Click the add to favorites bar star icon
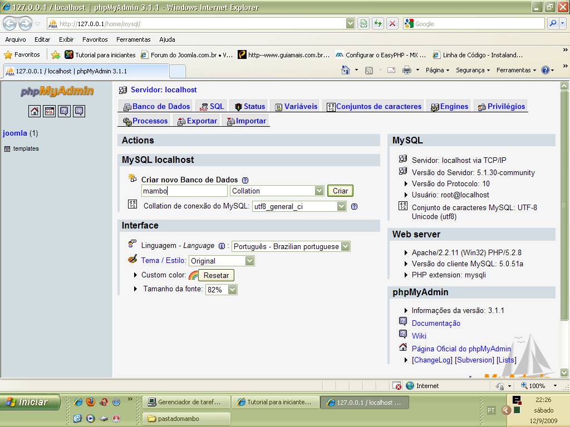570x427 pixels. [56, 55]
